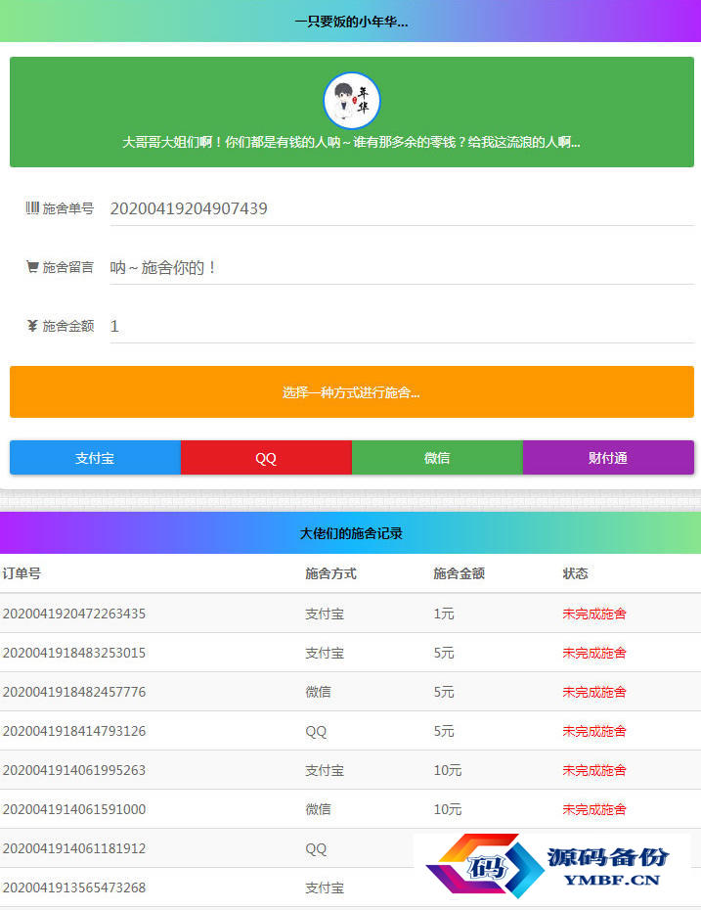
Task: Click the 1元 amount cell
Action: (x=444, y=614)
